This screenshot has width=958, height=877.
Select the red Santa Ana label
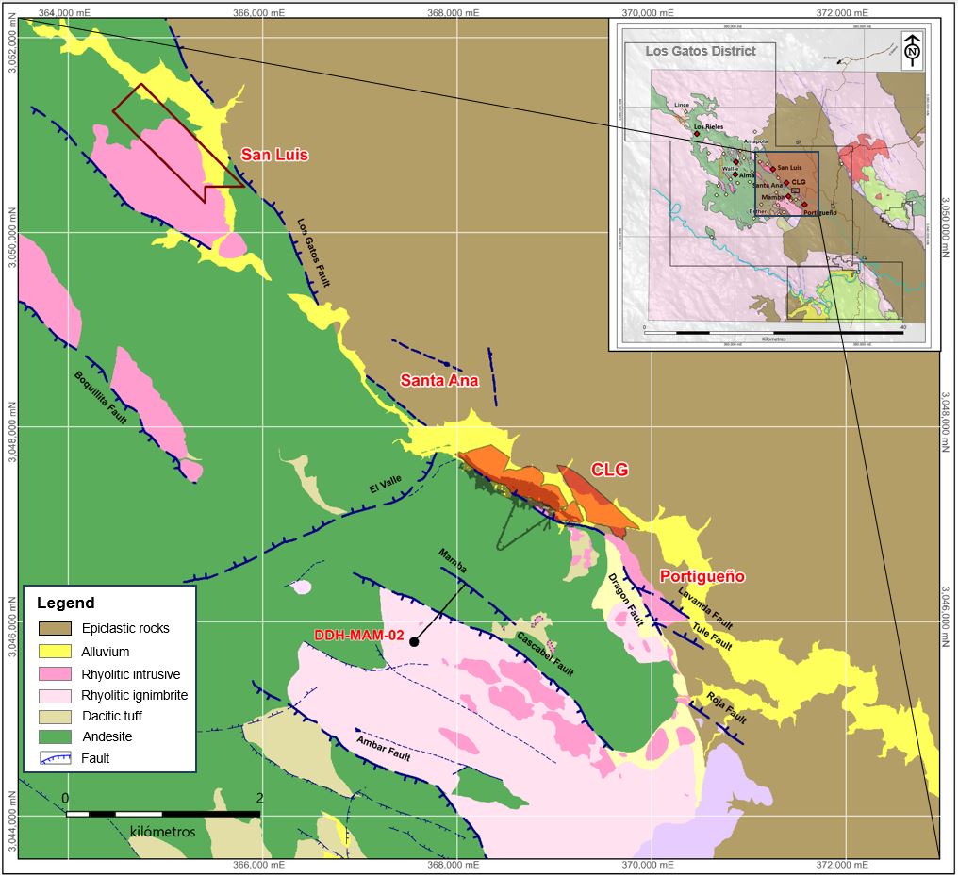coord(439,381)
